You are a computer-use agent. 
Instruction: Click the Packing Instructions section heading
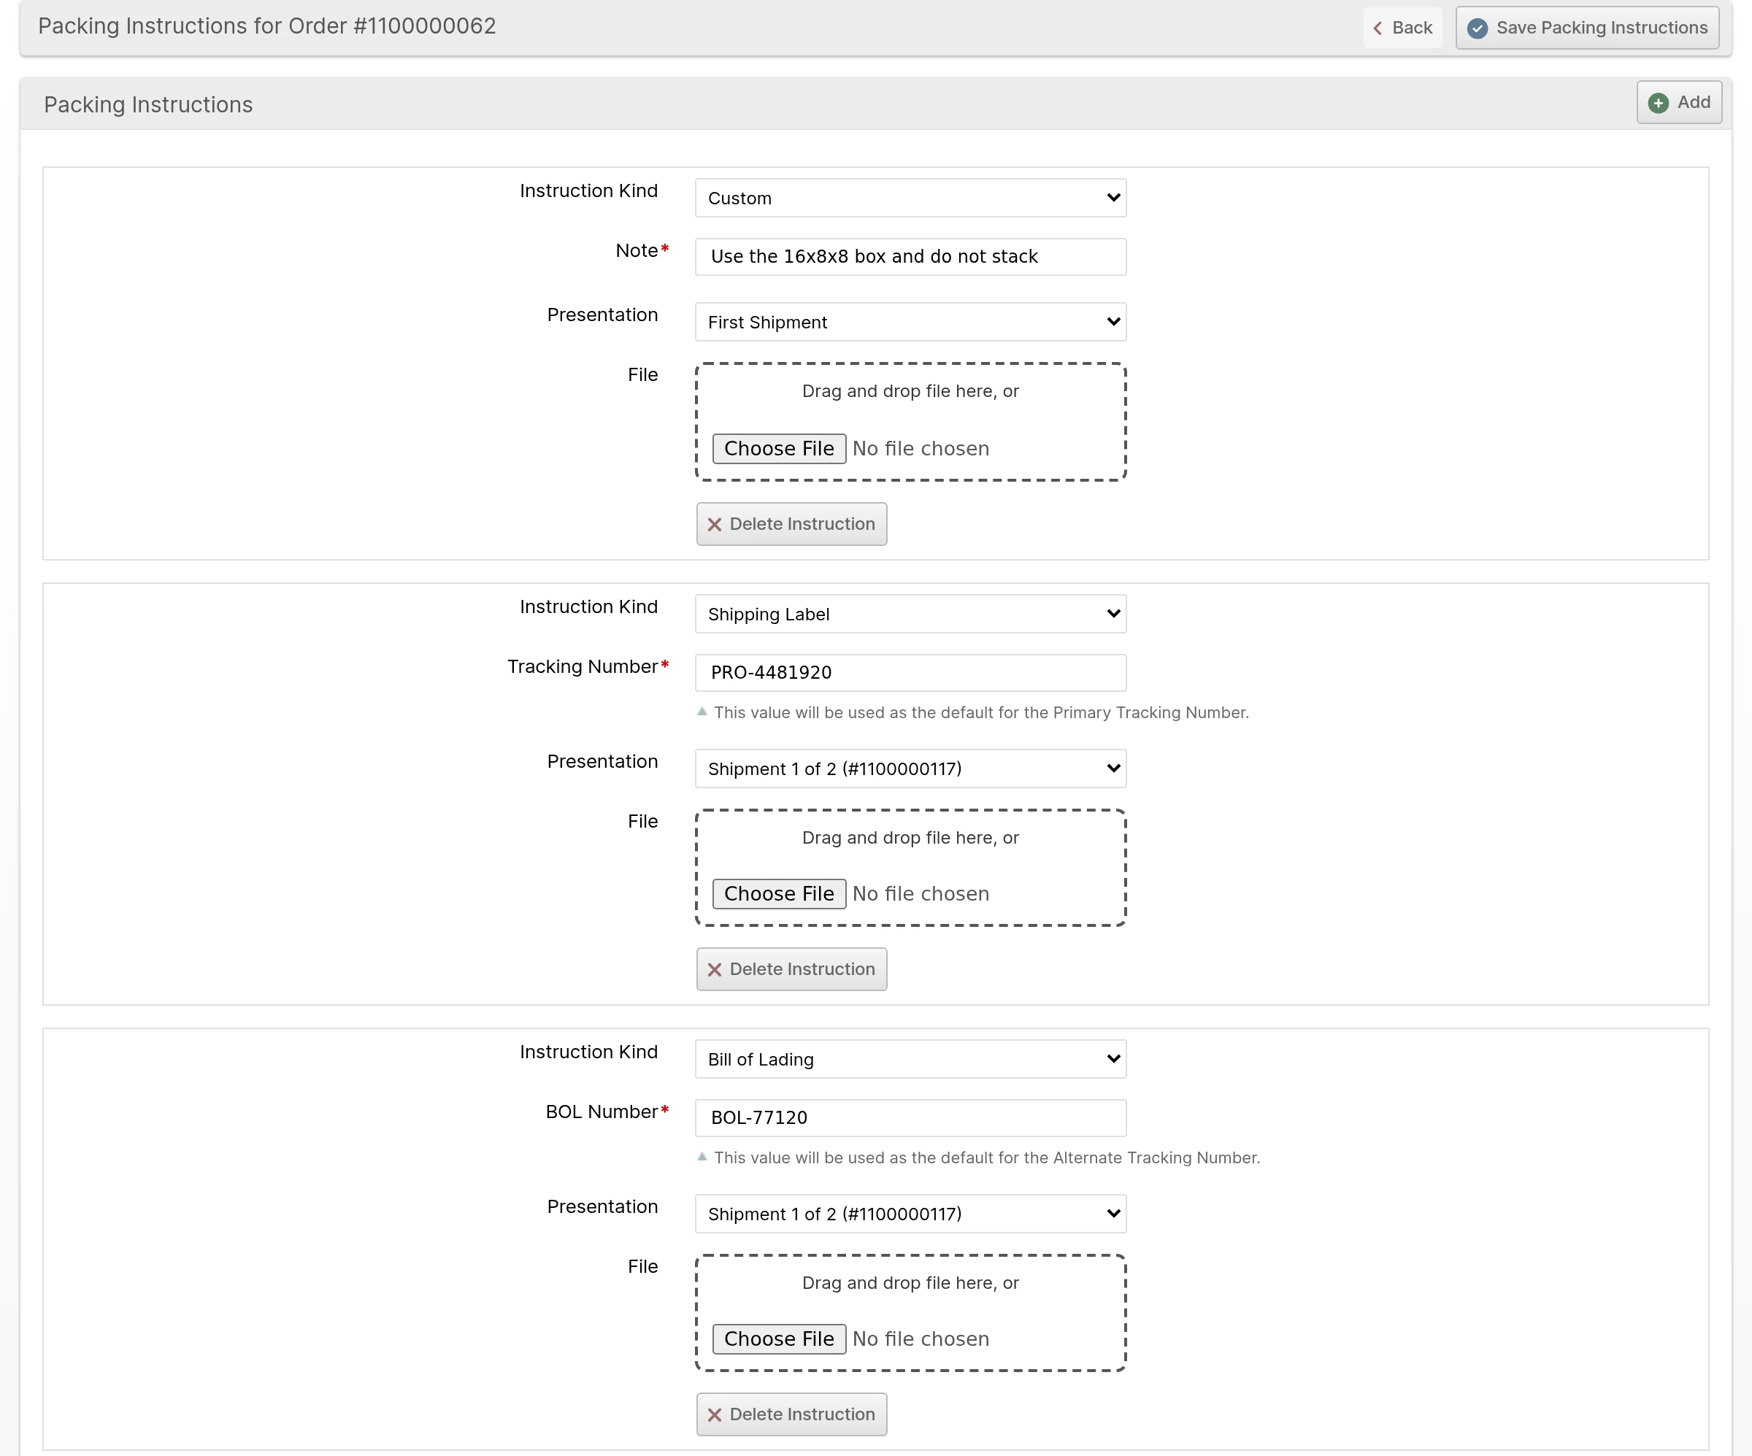point(147,104)
